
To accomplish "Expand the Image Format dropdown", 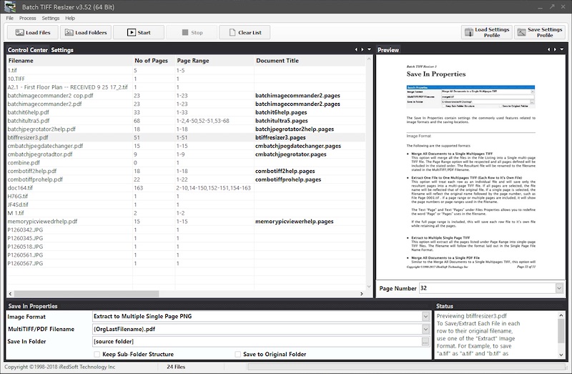I will pyautogui.click(x=425, y=316).
